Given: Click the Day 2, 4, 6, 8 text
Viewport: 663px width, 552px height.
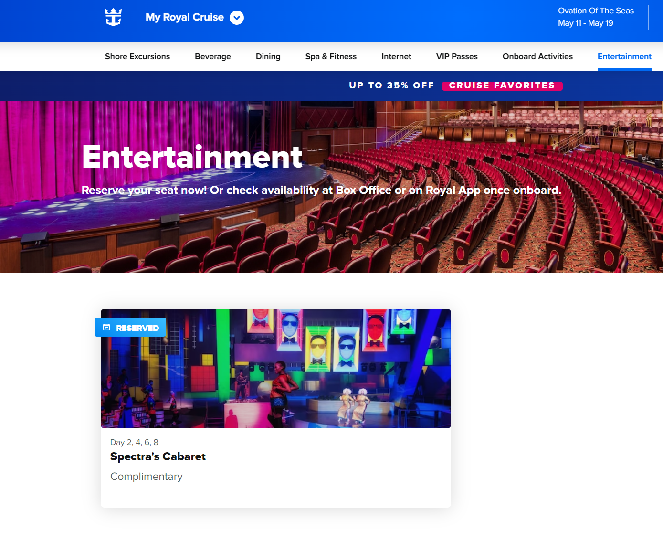Looking at the screenshot, I should (134, 442).
